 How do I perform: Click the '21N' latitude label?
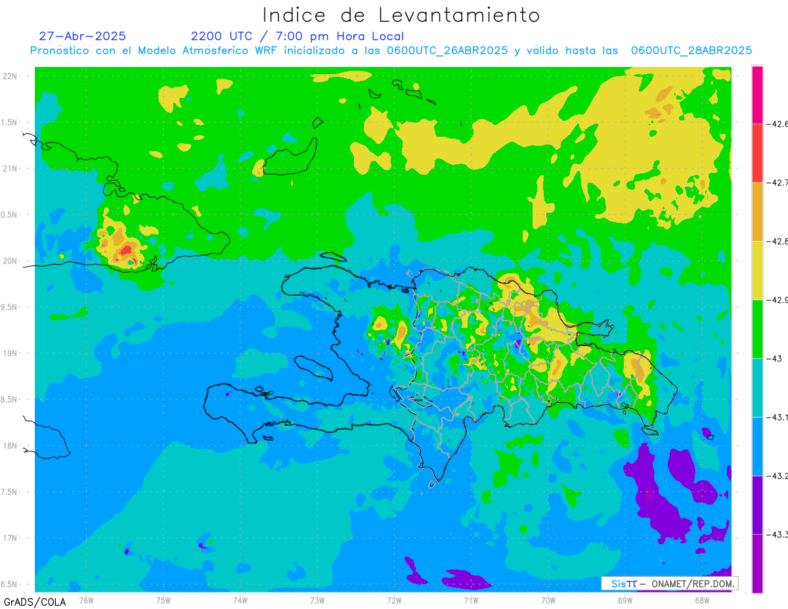11,168
